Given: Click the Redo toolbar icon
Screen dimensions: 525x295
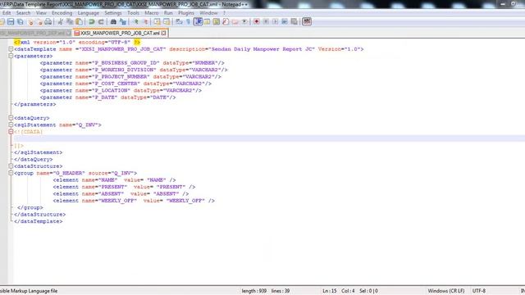Looking at the screenshot, I should [101, 22].
